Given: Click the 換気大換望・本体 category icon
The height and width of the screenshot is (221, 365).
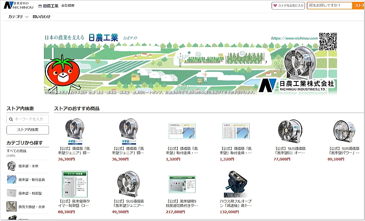Looking at the screenshot, I should pyautogui.click(x=11, y=206).
